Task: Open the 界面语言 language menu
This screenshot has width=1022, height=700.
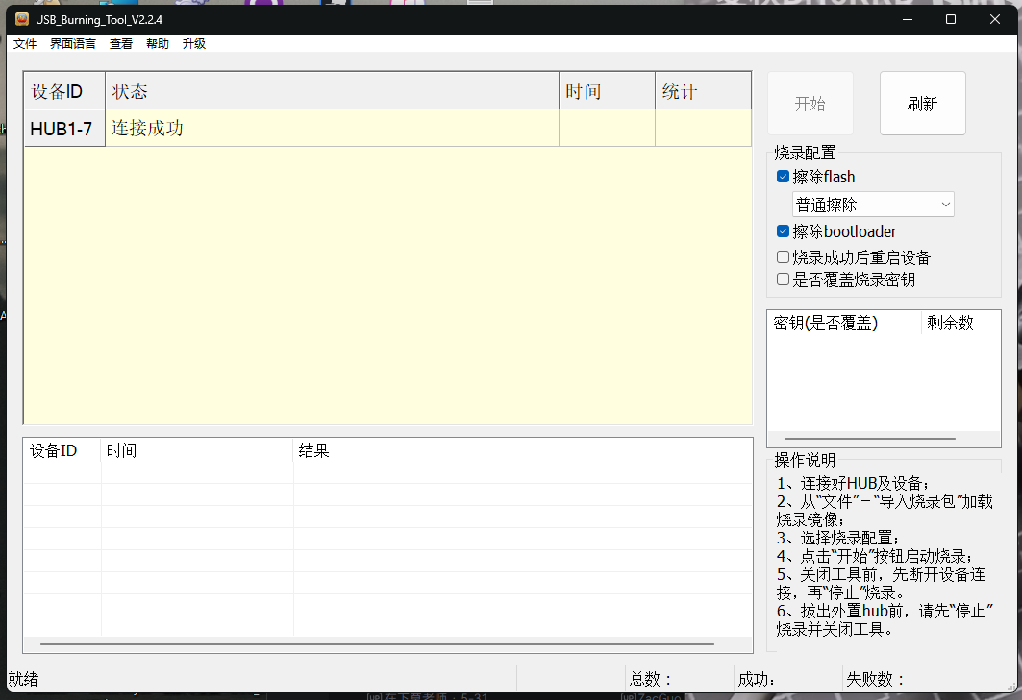Action: tap(72, 43)
